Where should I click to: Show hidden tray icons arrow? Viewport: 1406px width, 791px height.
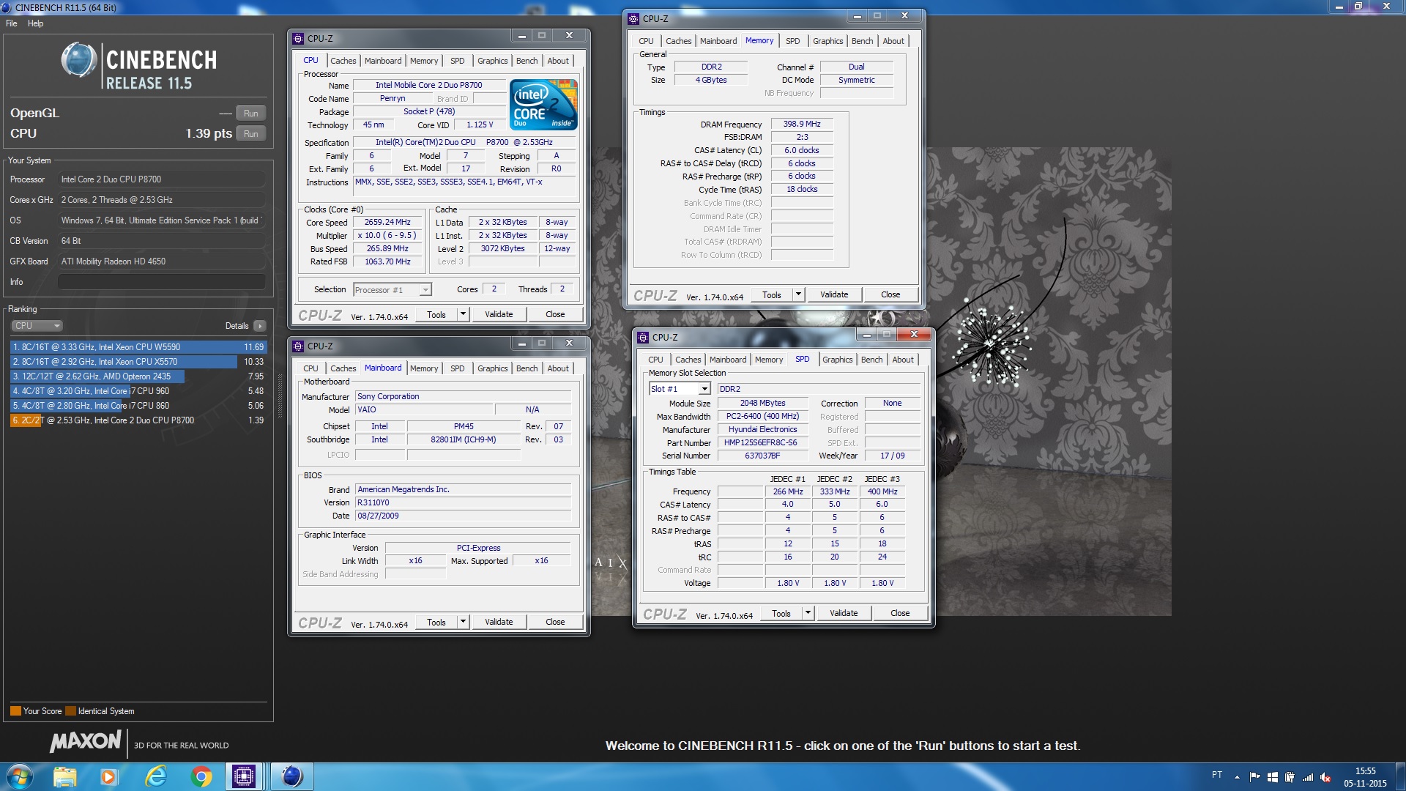1237,777
